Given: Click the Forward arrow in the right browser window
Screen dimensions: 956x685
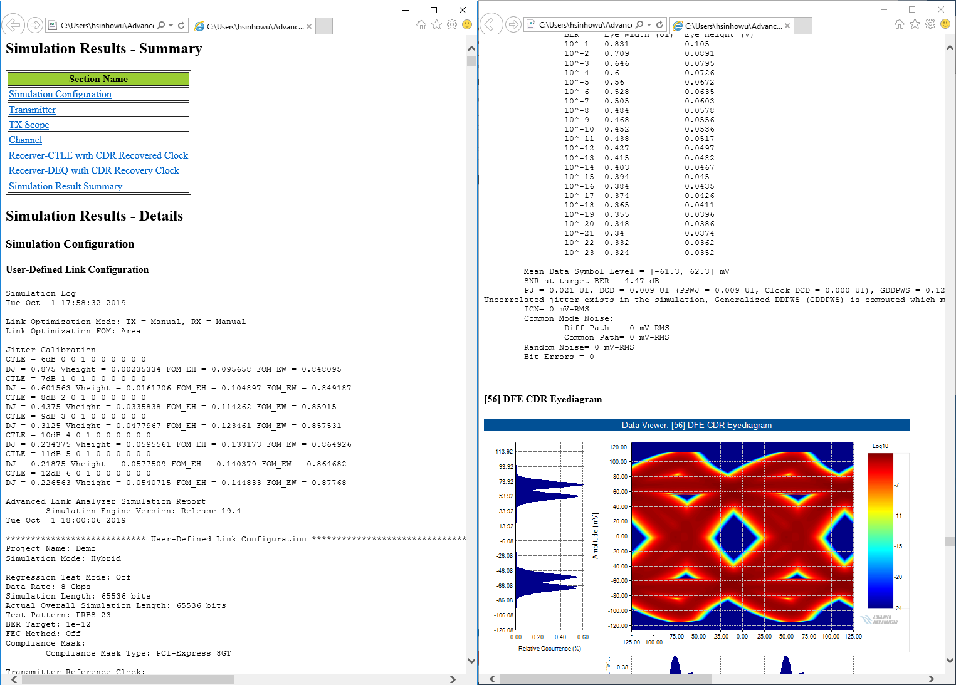Looking at the screenshot, I should pos(513,25).
